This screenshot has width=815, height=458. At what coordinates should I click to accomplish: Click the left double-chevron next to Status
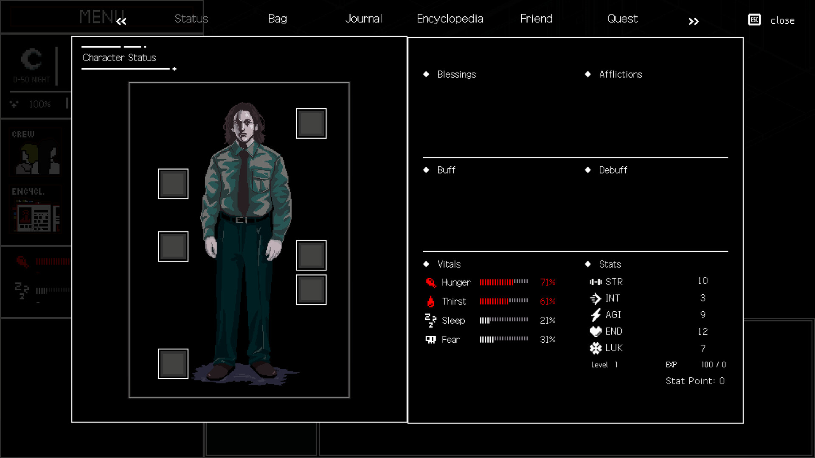[x=121, y=21]
